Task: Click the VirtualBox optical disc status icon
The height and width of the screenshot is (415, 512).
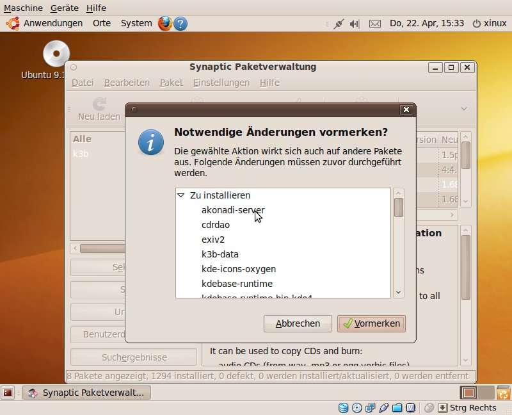Action: click(357, 407)
